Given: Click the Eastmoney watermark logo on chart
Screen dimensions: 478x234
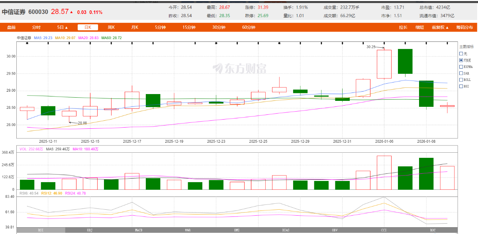Looking at the screenshot, I should coord(239,69).
